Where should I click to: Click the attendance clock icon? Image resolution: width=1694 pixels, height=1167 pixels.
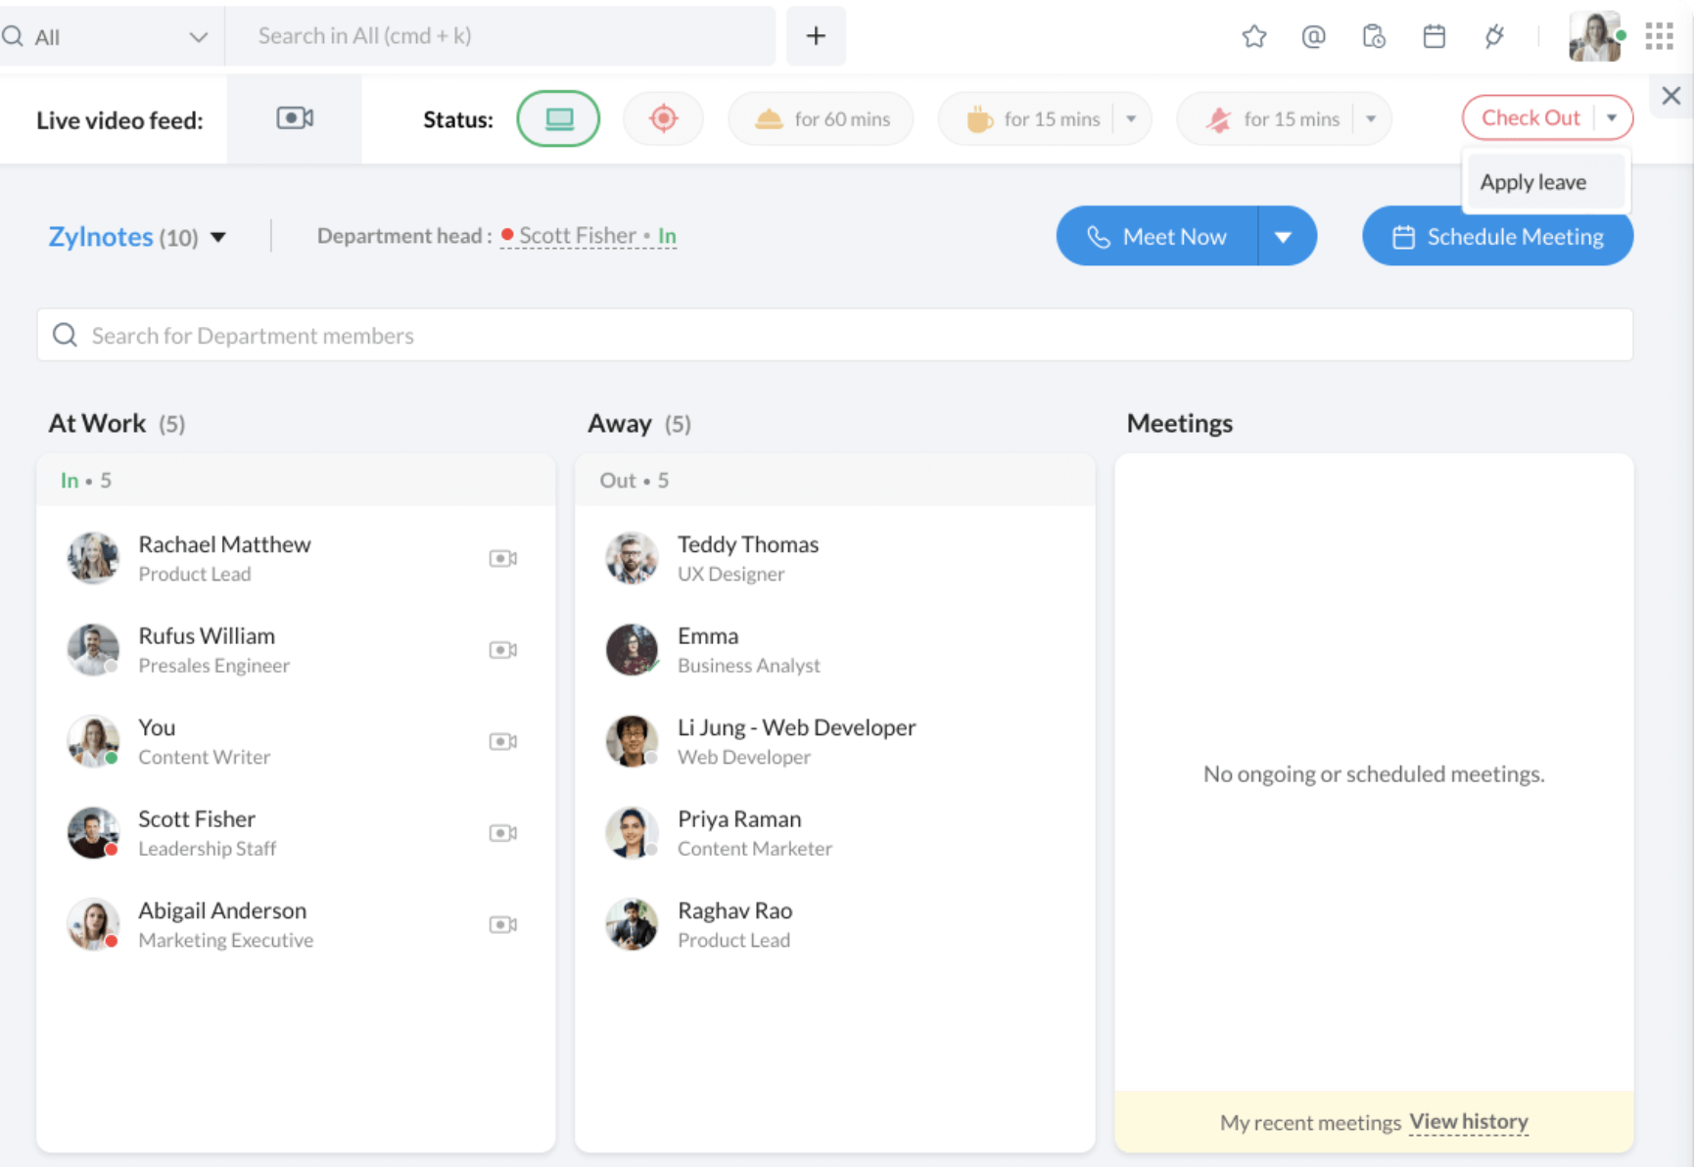point(1374,36)
